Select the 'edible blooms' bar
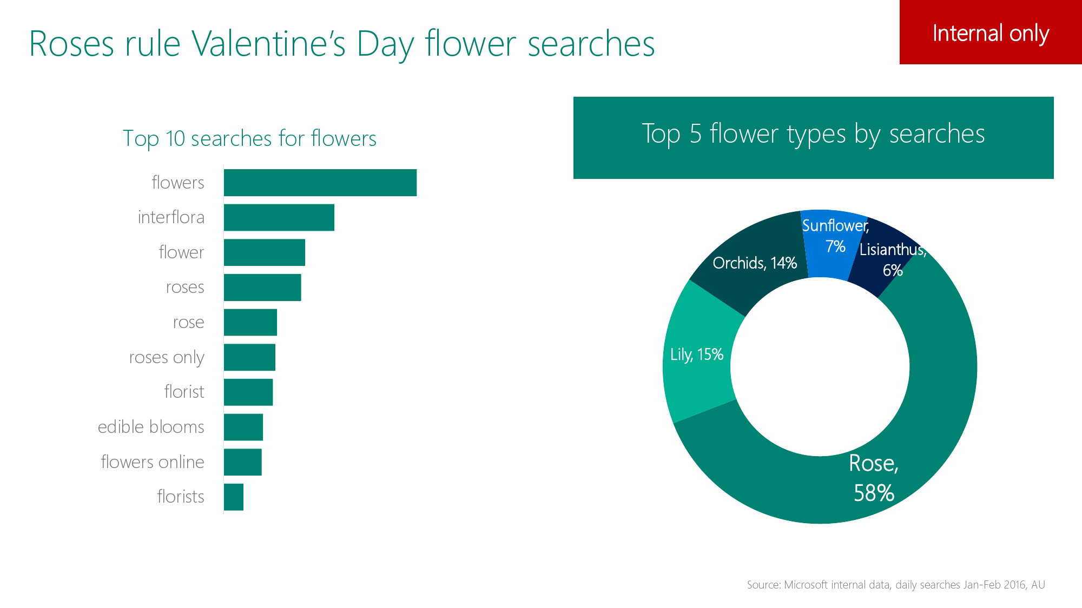This screenshot has height=608, width=1082. pyautogui.click(x=243, y=427)
